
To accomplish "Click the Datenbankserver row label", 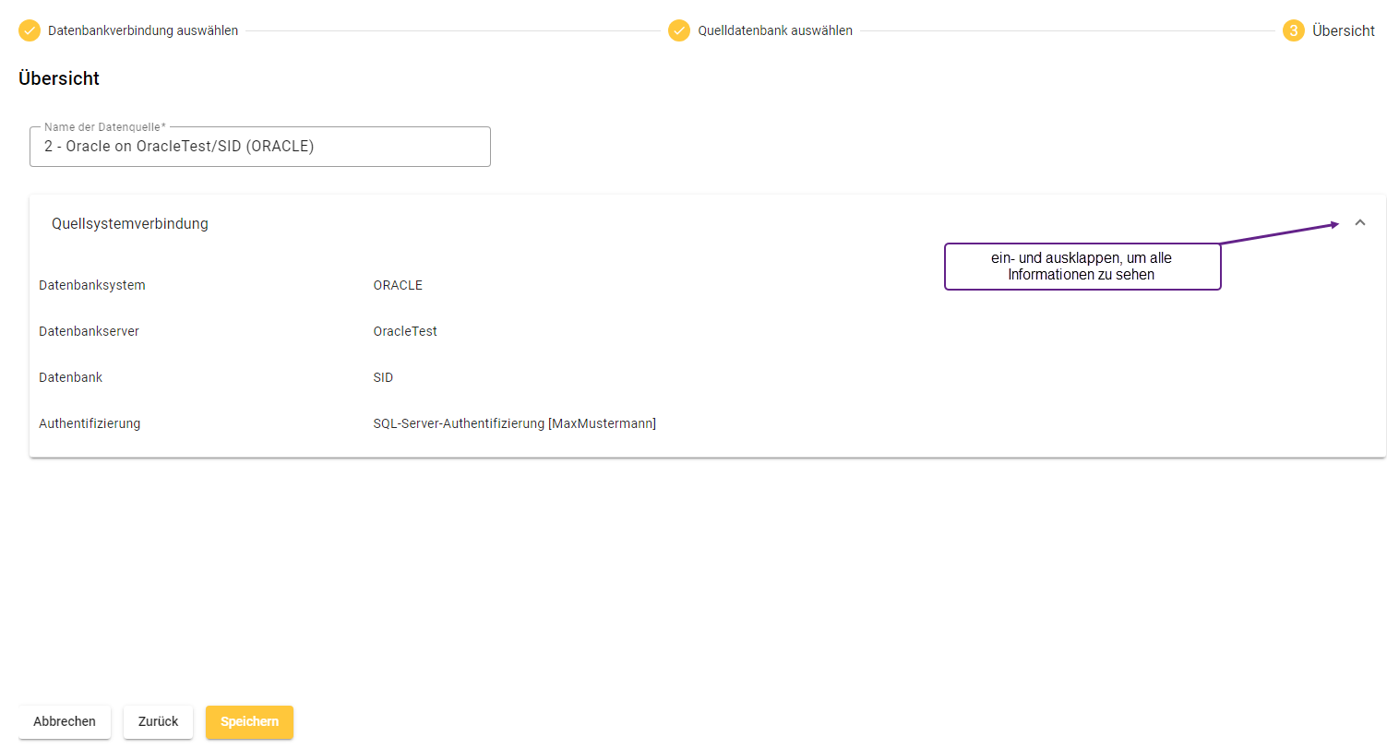I will coord(89,331).
